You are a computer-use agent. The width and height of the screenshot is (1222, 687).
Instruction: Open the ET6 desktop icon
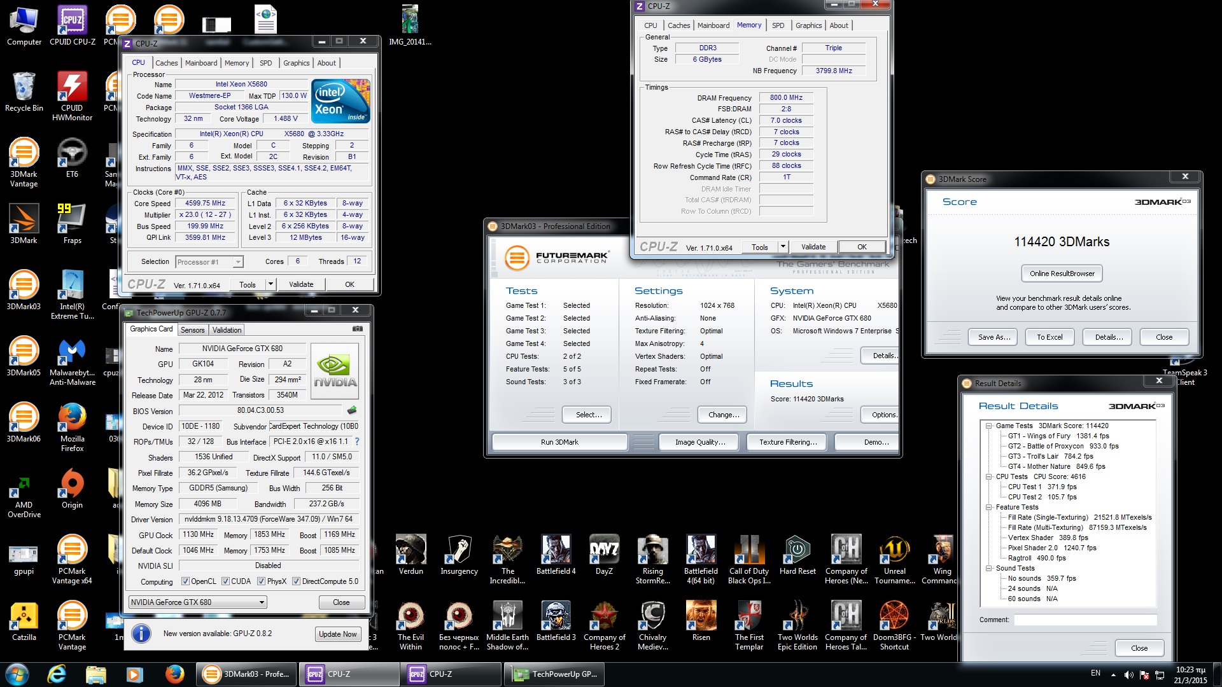(x=73, y=158)
